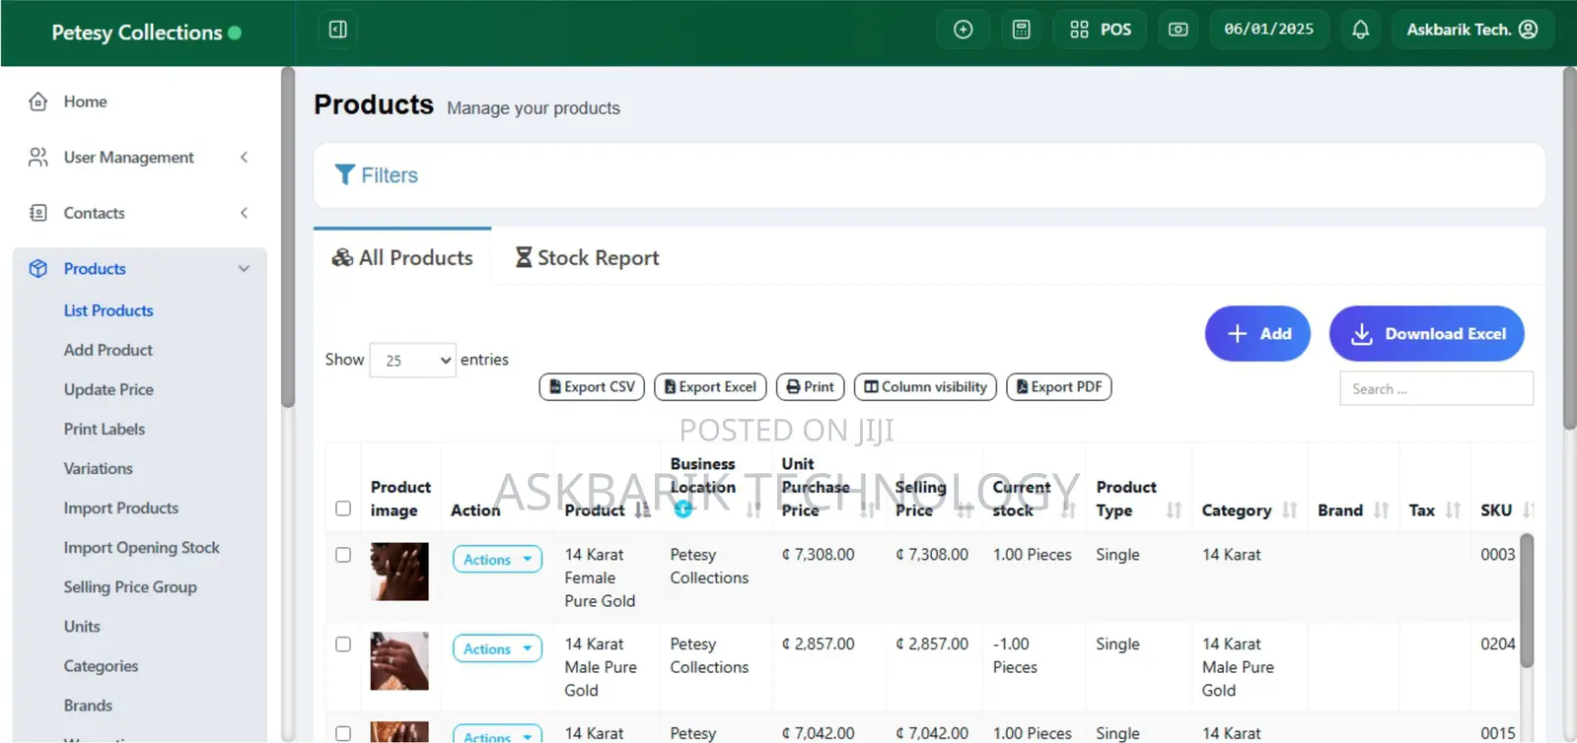Sort by Product Type column

(1174, 510)
